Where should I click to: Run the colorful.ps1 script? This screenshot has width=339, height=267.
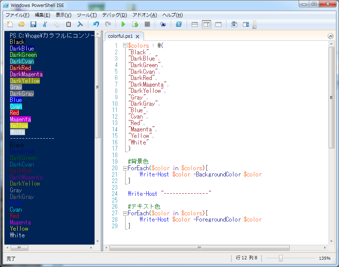click(x=123, y=24)
